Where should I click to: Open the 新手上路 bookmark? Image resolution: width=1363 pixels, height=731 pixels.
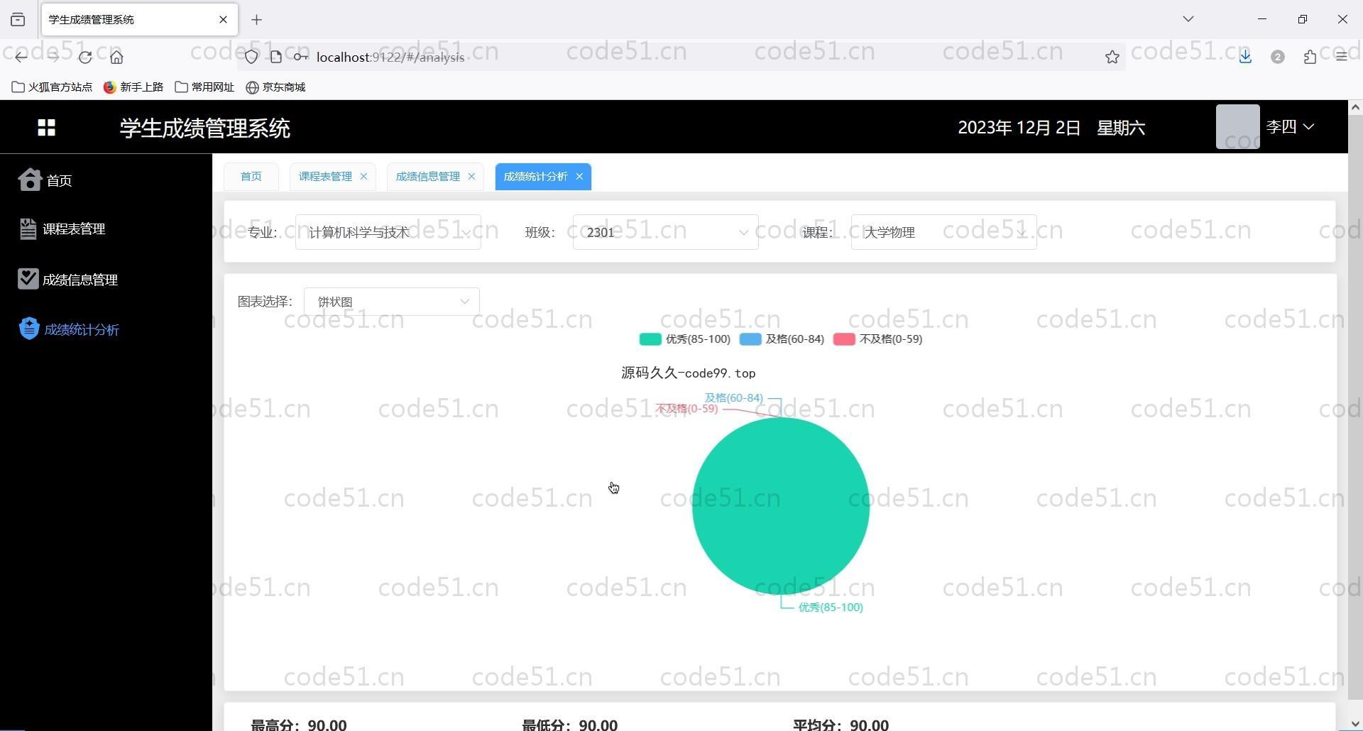[133, 87]
